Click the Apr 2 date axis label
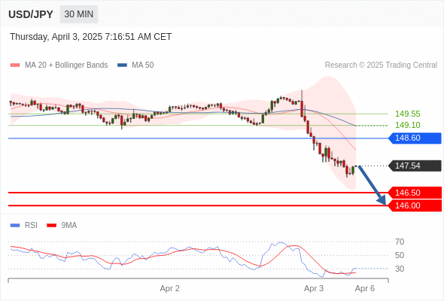The image size is (444, 301). [169, 288]
